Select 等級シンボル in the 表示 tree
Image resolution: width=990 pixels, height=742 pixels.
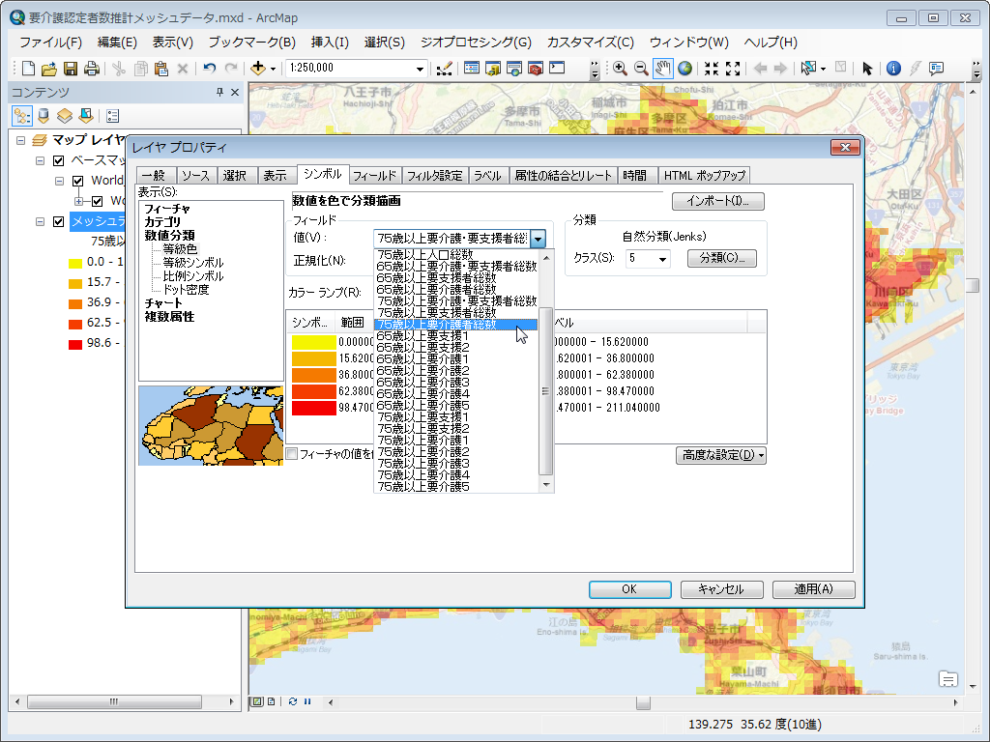click(x=193, y=263)
